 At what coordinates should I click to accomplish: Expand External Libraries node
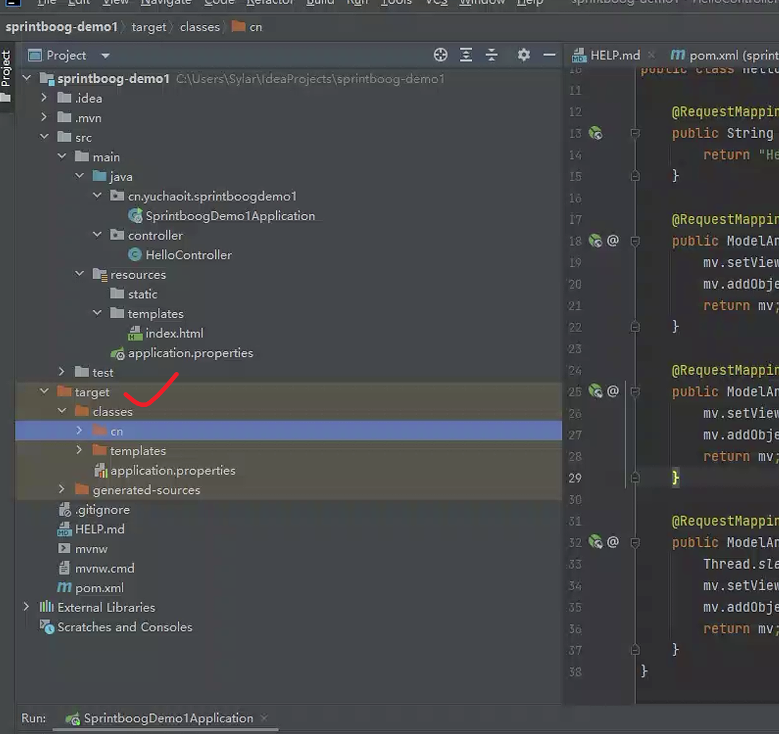26,606
